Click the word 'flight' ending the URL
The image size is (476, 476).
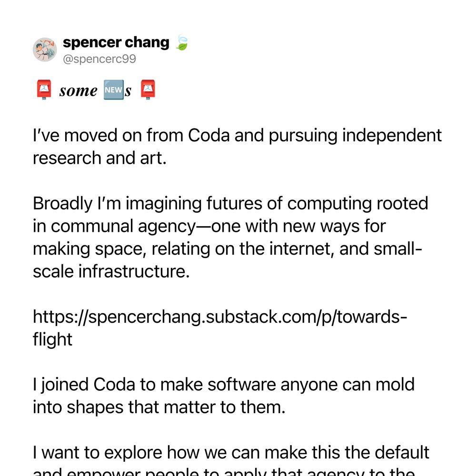coord(52,339)
